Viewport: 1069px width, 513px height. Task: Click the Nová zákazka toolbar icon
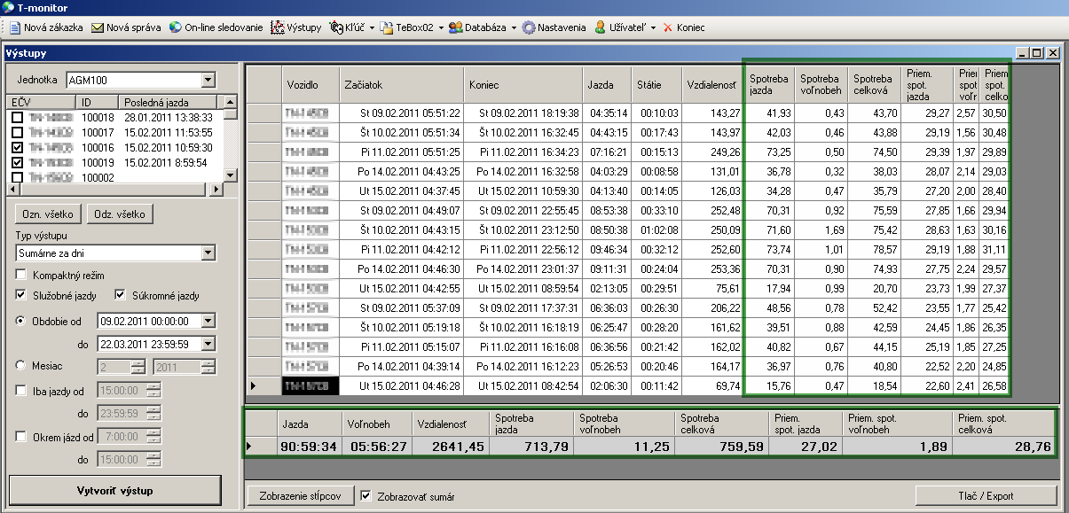(13, 27)
